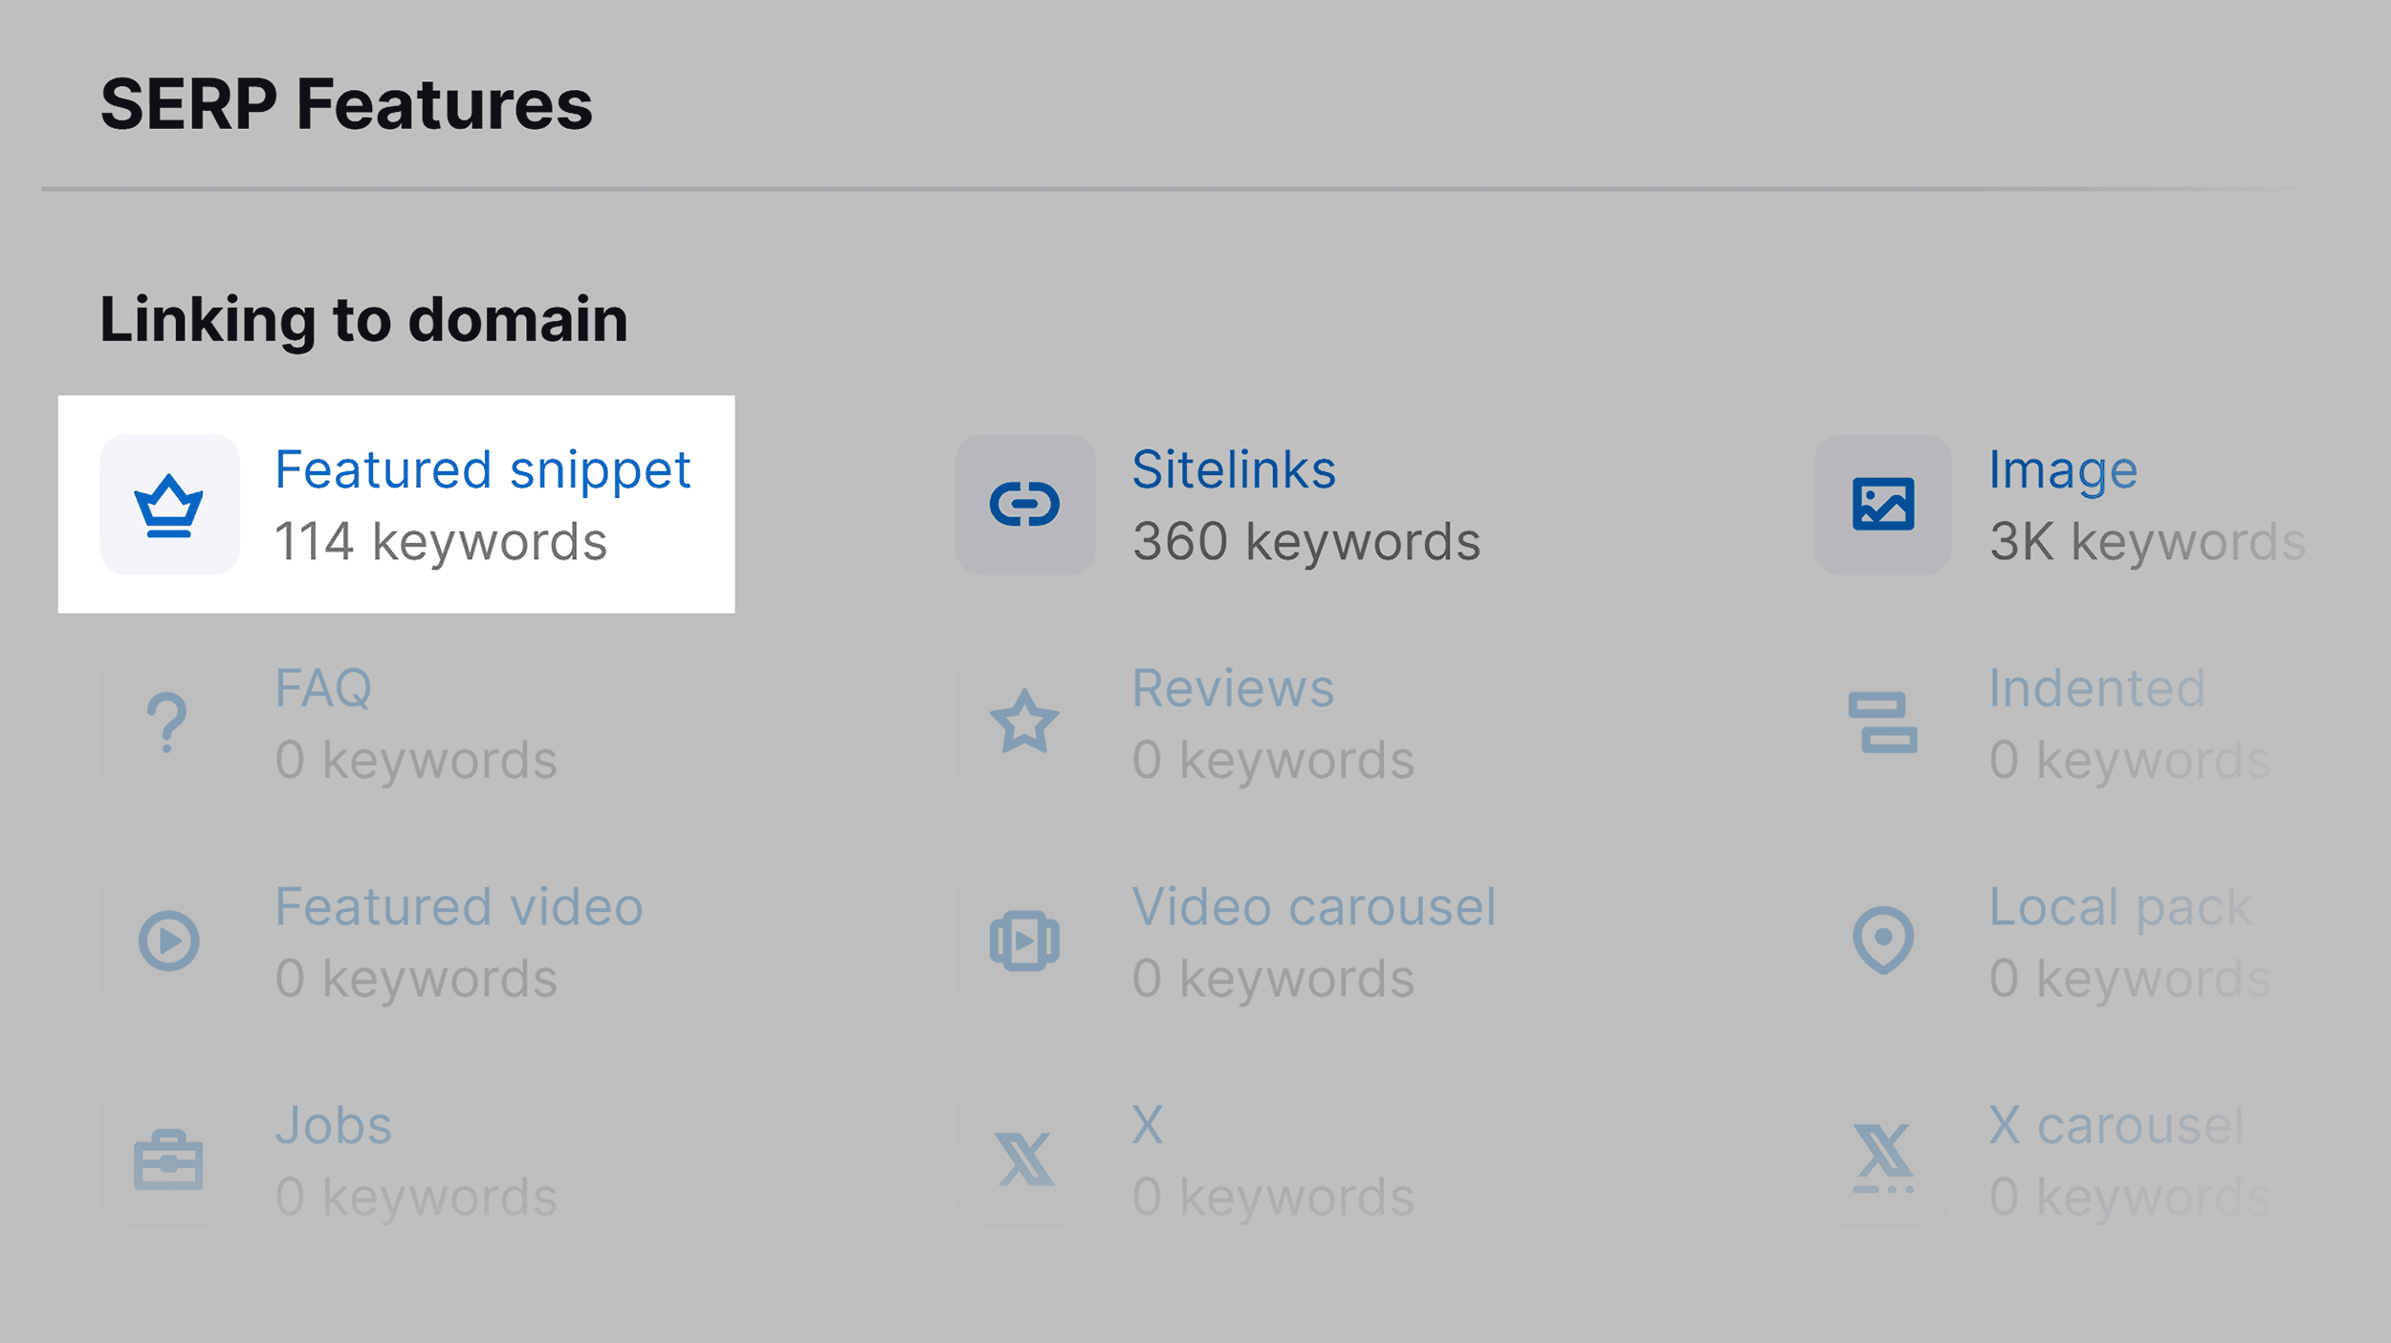The height and width of the screenshot is (1343, 2391).
Task: Open the Local pack link
Action: click(x=2120, y=908)
